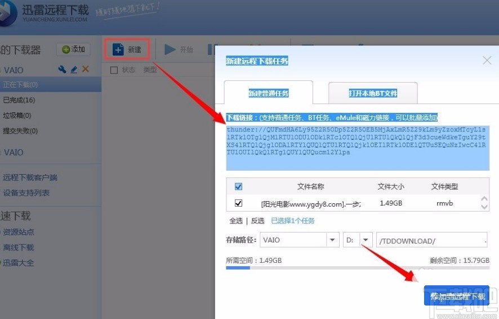
Task: Click the thunder download link text box
Action: (x=358, y=148)
